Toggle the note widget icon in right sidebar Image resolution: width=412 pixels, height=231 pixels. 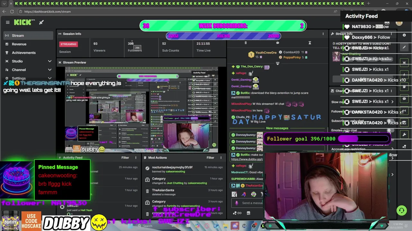click(404, 87)
